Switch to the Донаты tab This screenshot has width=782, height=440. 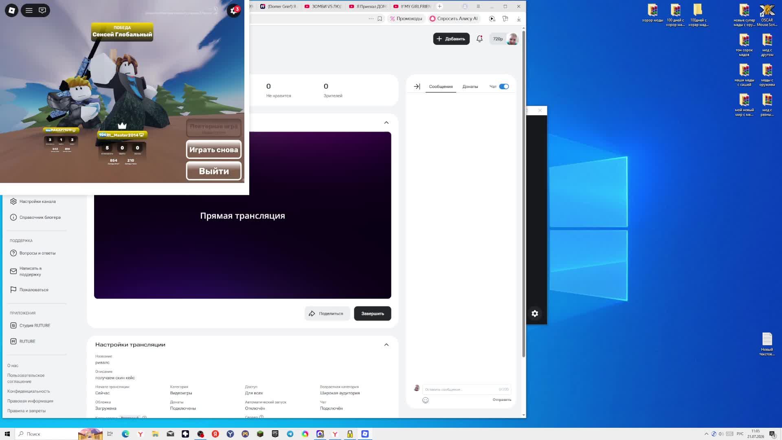tap(470, 86)
